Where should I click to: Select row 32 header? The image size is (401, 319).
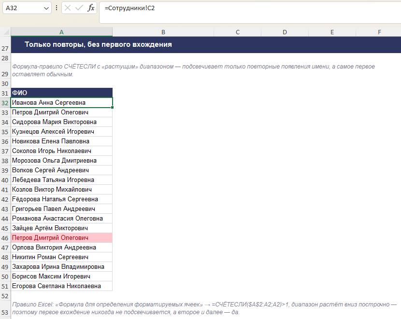pyautogui.click(x=5, y=103)
